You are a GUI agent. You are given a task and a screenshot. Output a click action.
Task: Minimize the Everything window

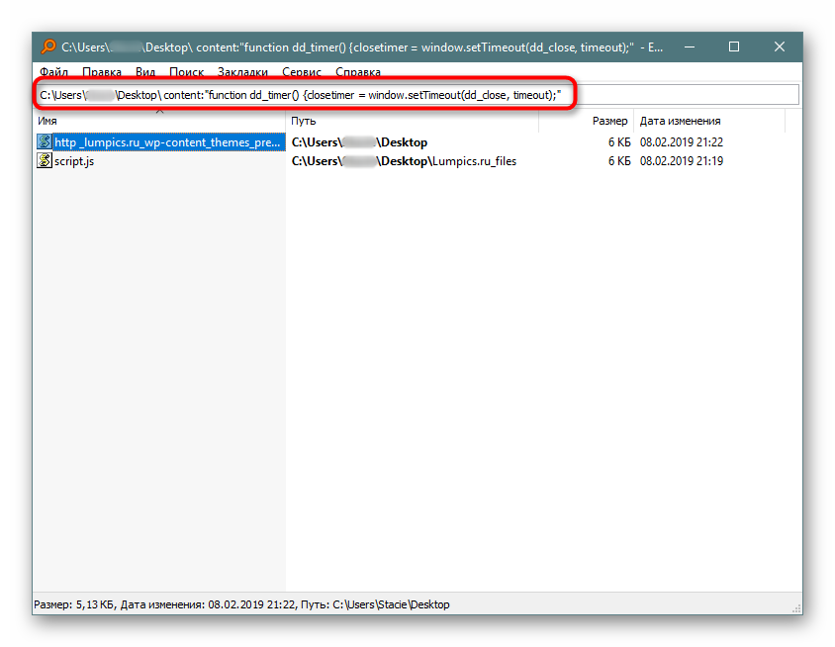coord(690,46)
